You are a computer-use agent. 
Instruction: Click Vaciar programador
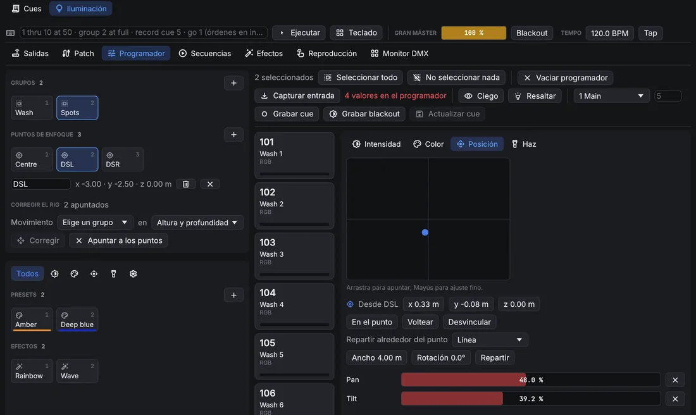(x=566, y=78)
